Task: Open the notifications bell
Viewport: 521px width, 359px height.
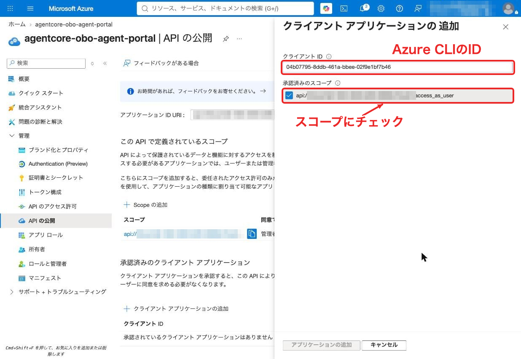Action: (363, 8)
